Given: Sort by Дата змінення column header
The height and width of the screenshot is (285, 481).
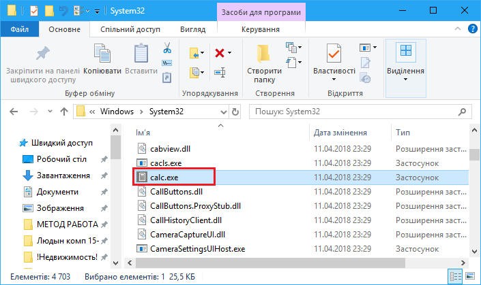Looking at the screenshot, I should pos(340,133).
